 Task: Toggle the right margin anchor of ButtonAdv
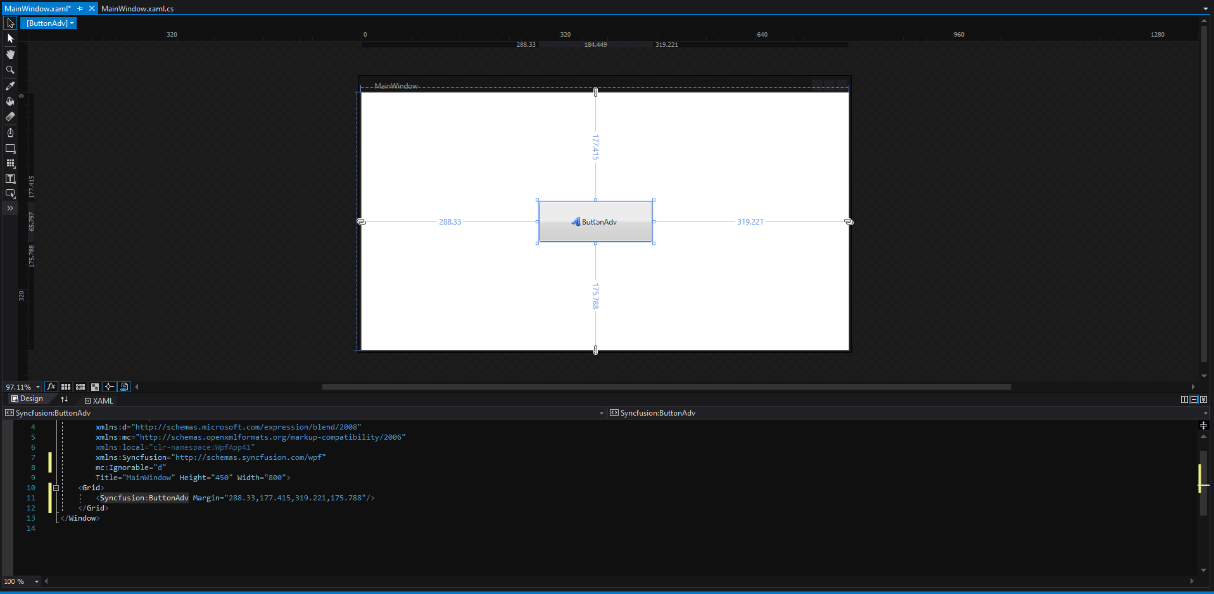pos(849,222)
